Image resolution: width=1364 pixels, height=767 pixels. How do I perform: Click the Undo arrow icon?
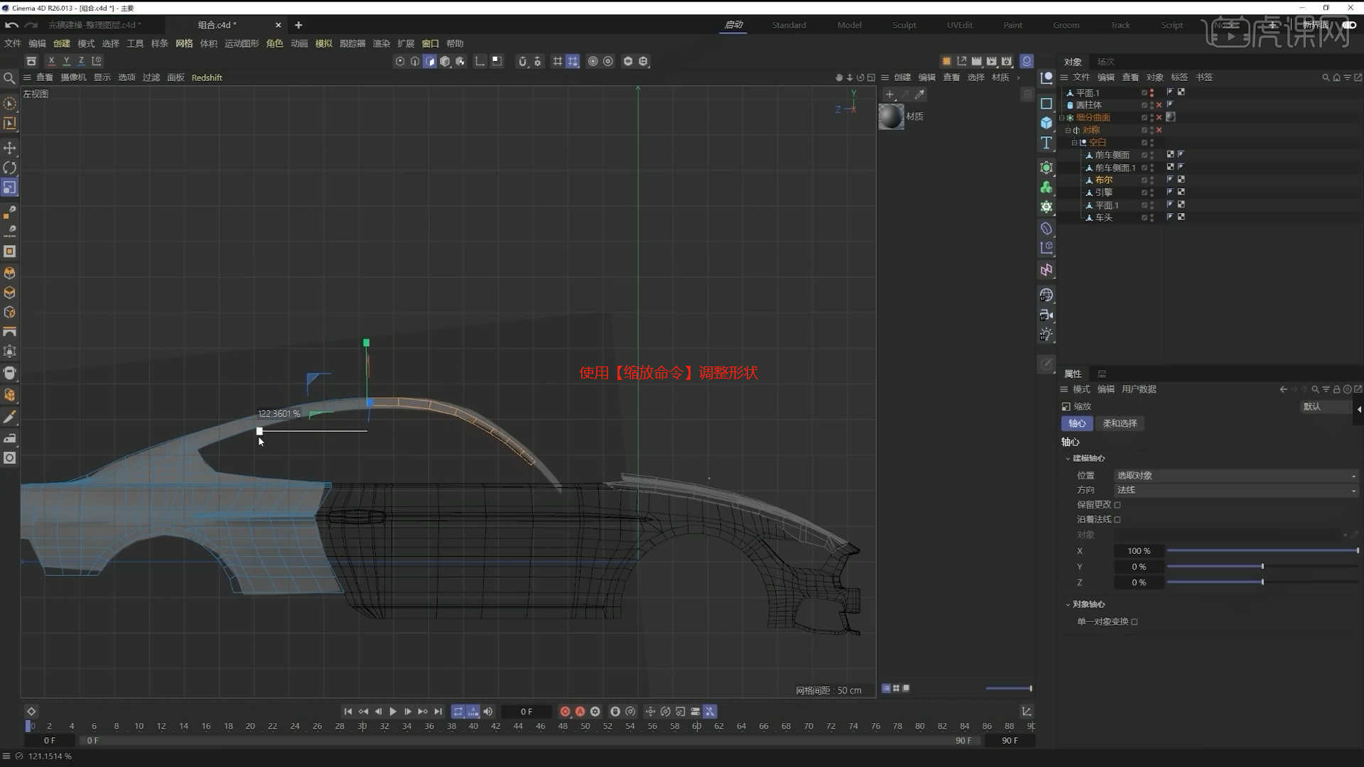[12, 25]
